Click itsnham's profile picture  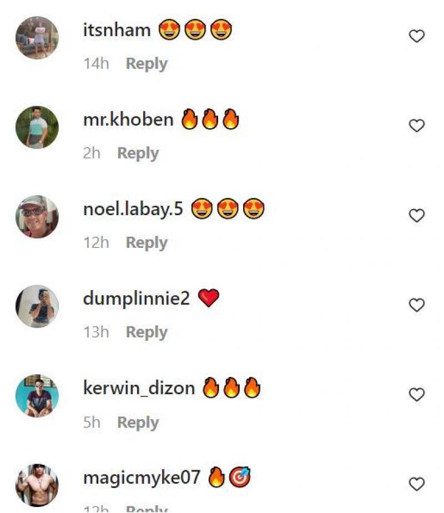37,37
